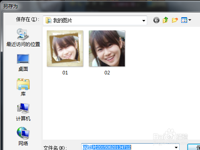Open 最近访问的位置 in sidebar
The image size is (200, 150).
click(x=23, y=38)
